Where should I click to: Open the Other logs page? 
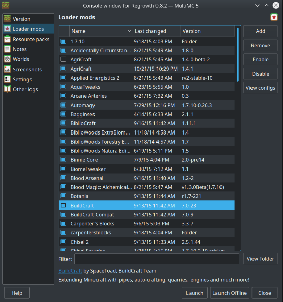coord(28,89)
